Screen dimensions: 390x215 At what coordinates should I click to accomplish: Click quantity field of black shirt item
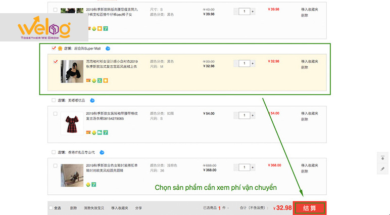[x=244, y=64]
